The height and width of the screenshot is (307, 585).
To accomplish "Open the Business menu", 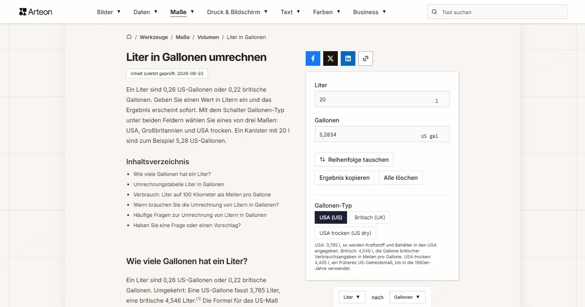I will [x=370, y=12].
